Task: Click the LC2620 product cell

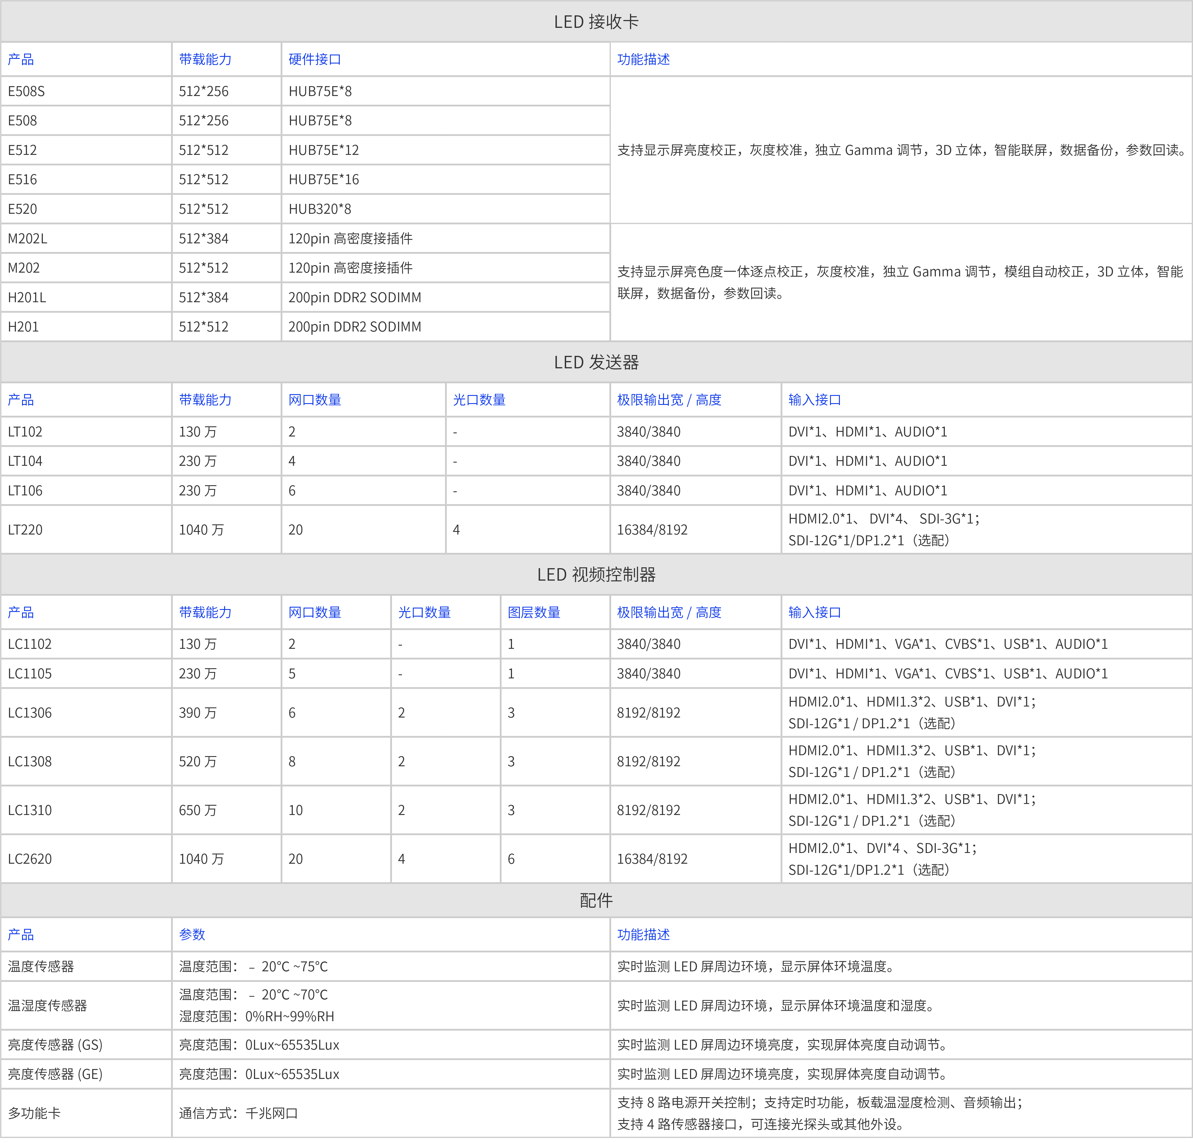Action: (86, 858)
